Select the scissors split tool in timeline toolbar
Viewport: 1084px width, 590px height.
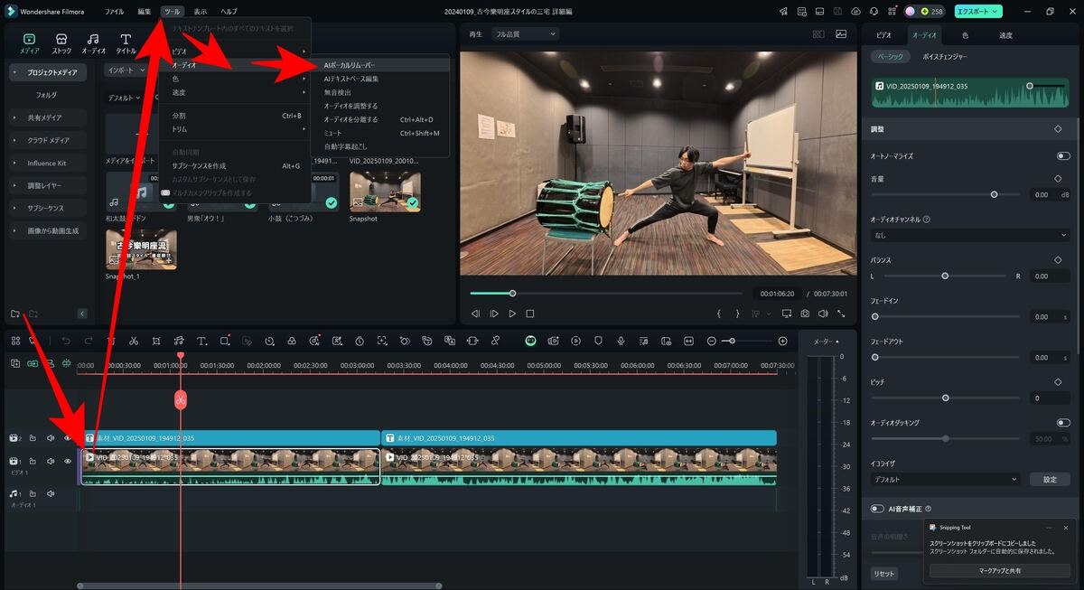click(134, 341)
